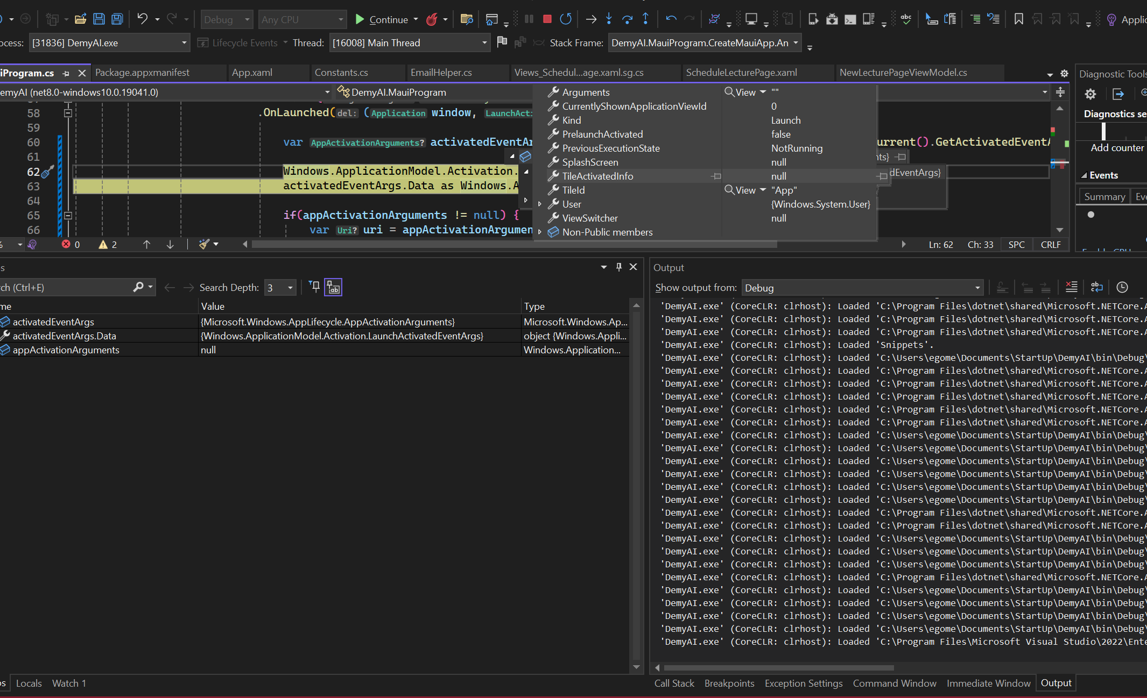Expand the User property in datatip
This screenshot has width=1147, height=698.
(540, 204)
